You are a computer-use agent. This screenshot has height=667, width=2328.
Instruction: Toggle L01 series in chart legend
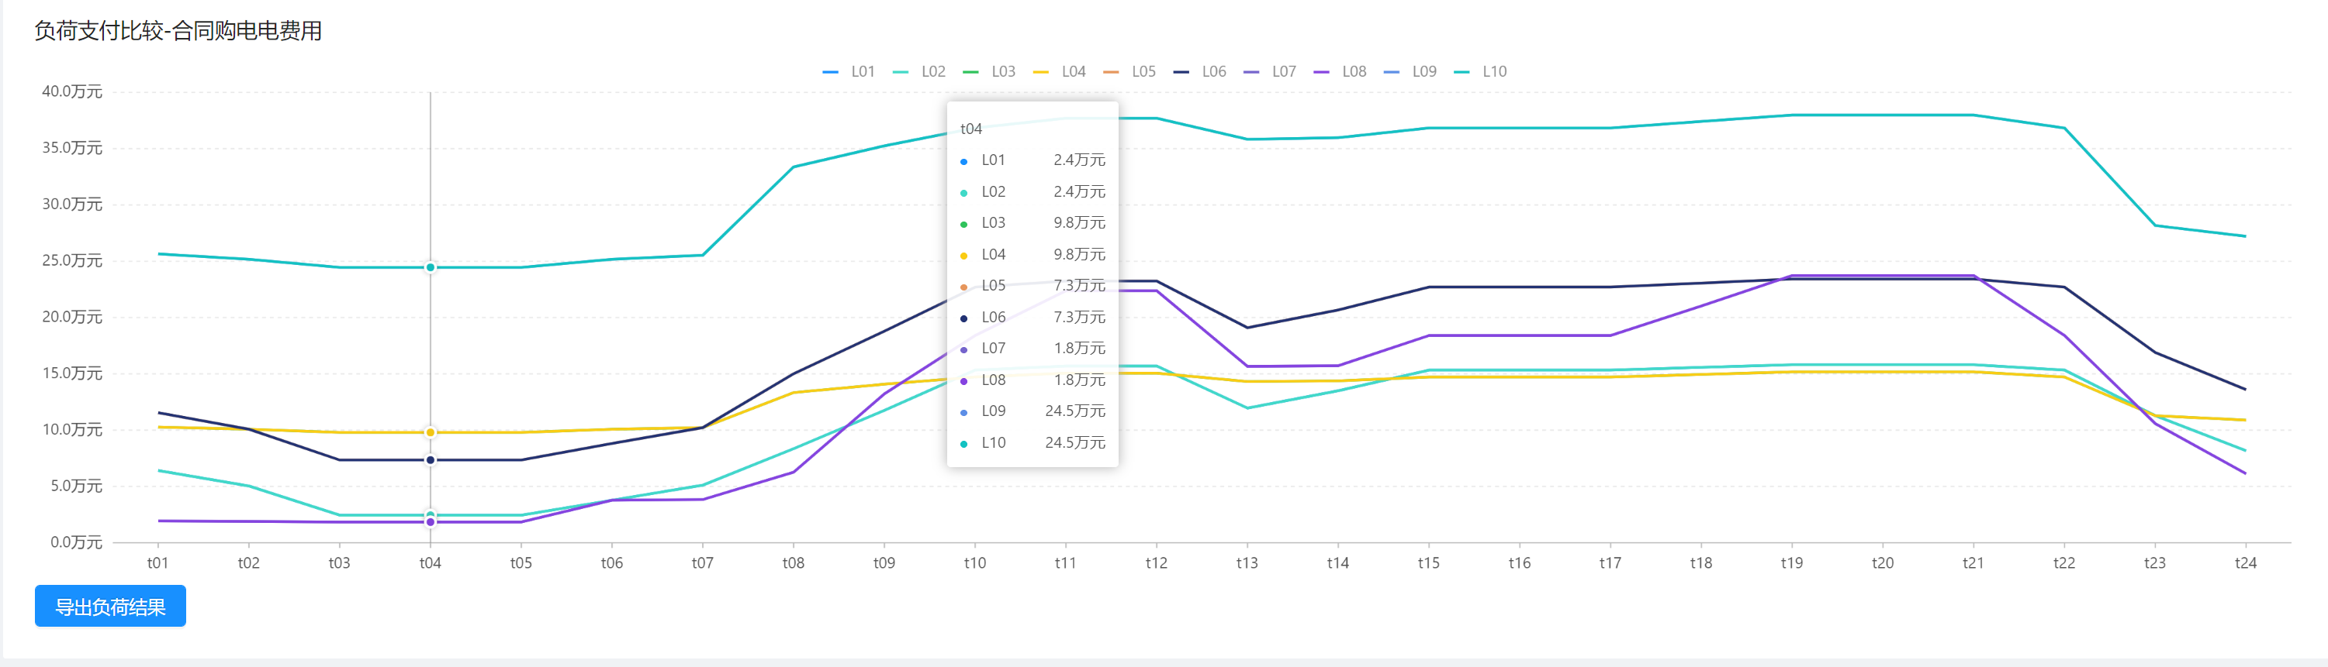coord(849,71)
